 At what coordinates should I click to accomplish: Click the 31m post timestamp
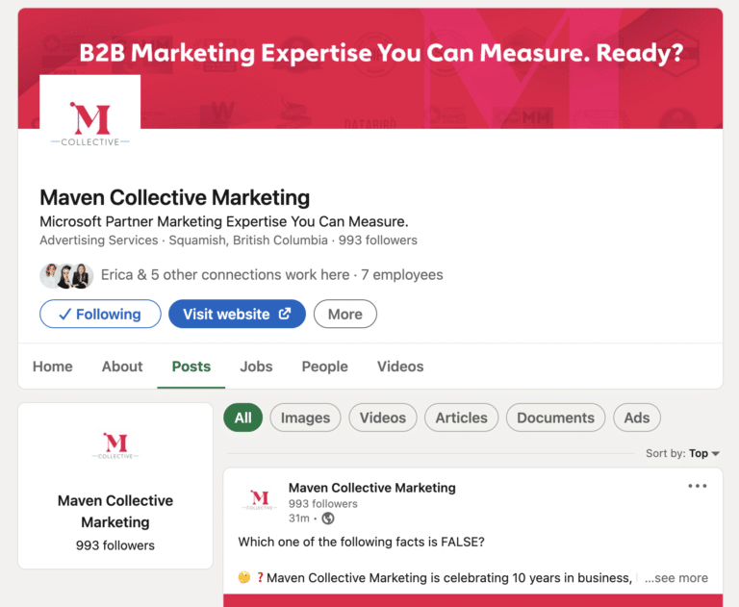click(x=299, y=518)
